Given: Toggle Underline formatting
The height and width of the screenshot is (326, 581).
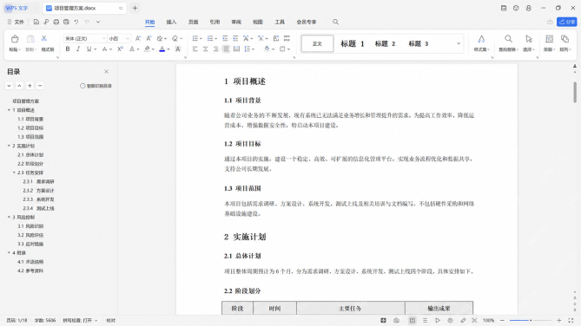Looking at the screenshot, I should click(x=89, y=49).
